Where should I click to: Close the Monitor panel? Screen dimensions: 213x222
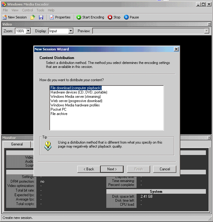click(209, 137)
